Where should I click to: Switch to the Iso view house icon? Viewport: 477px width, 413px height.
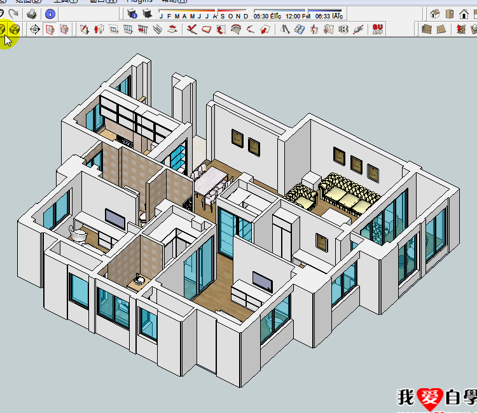pos(436,13)
